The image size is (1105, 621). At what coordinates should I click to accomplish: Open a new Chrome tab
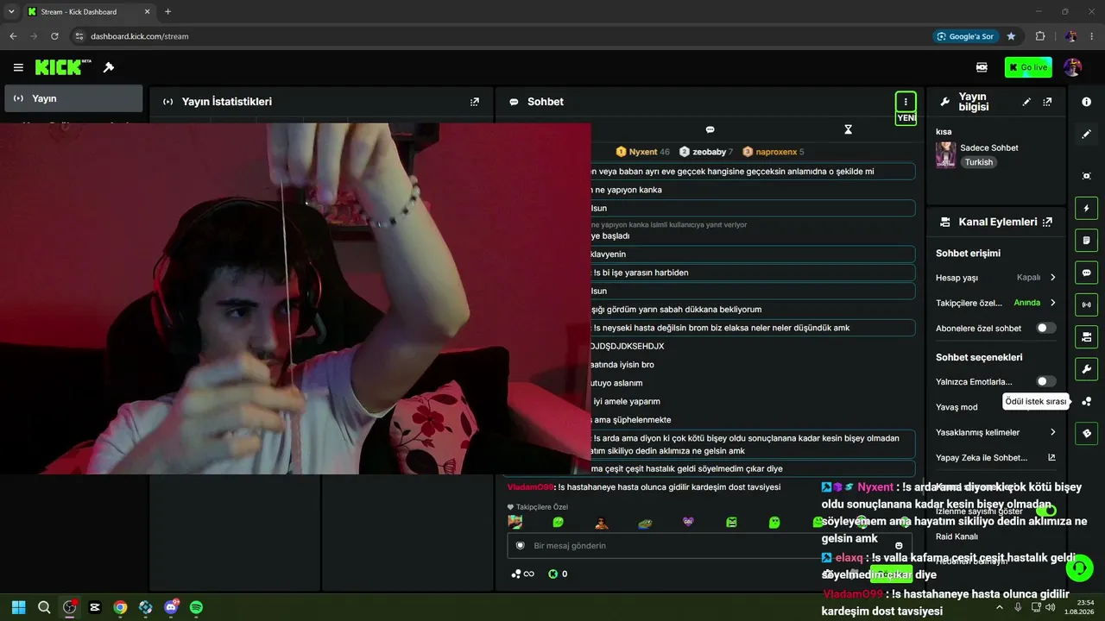tap(167, 12)
